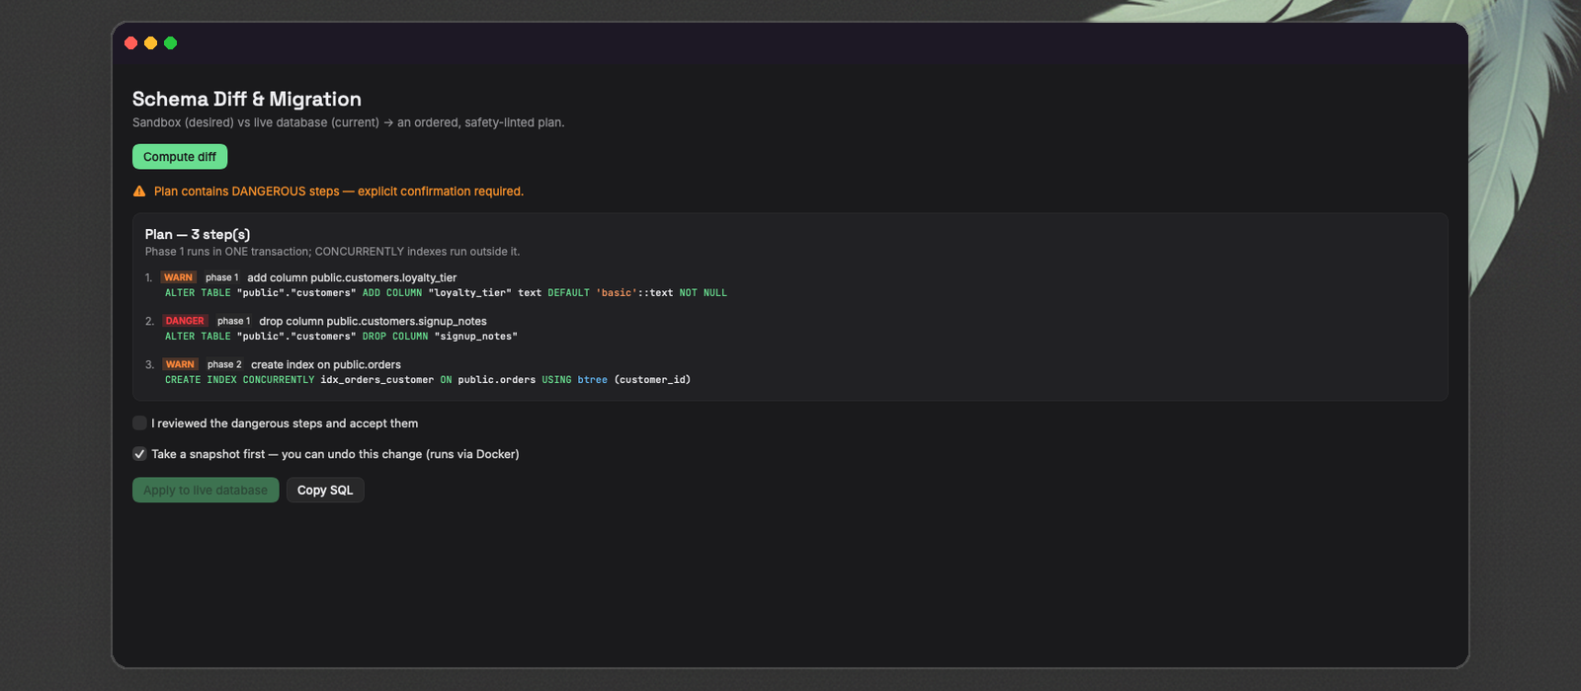This screenshot has width=1581, height=691.
Task: Click the WARN badge on the create index step
Action: [x=180, y=364]
